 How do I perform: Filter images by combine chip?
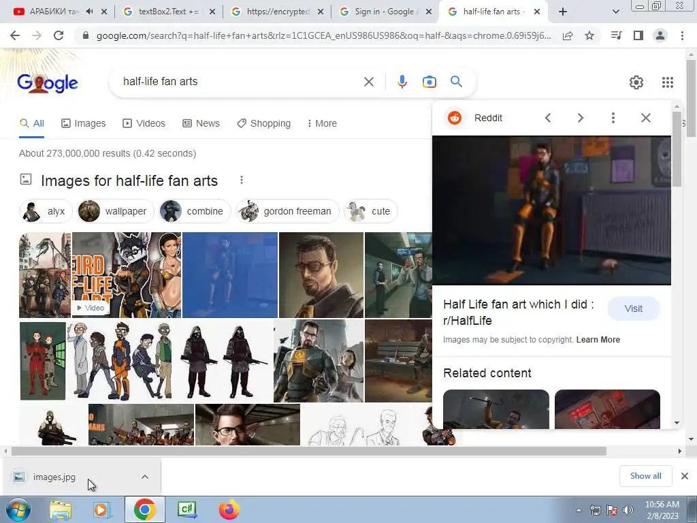[x=195, y=211]
